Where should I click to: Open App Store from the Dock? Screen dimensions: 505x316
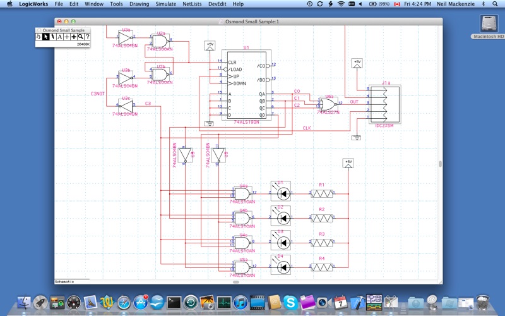pos(141,303)
